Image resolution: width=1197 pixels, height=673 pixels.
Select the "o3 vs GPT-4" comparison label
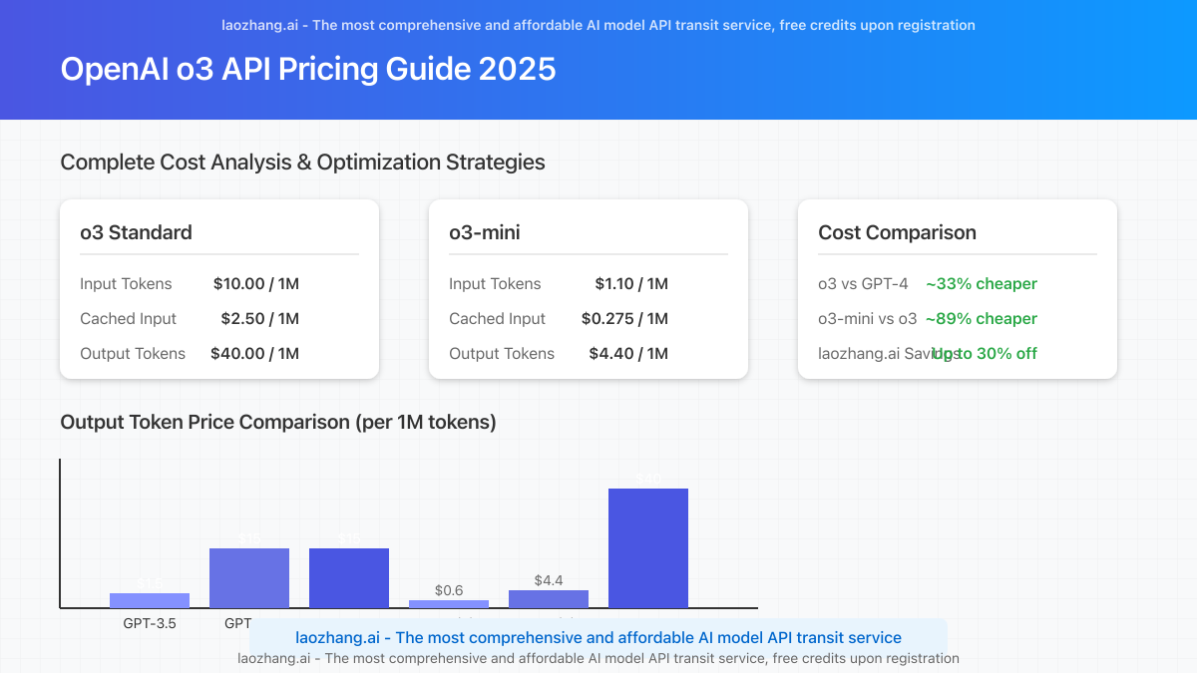coord(863,284)
